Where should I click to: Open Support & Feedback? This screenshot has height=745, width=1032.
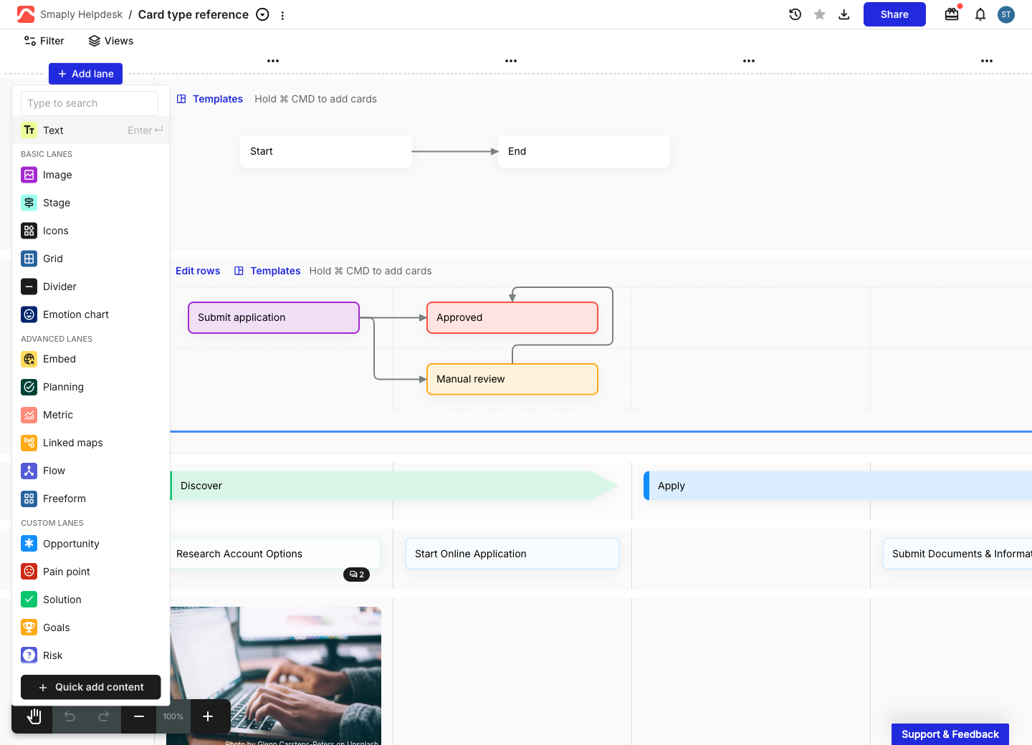[x=950, y=734]
